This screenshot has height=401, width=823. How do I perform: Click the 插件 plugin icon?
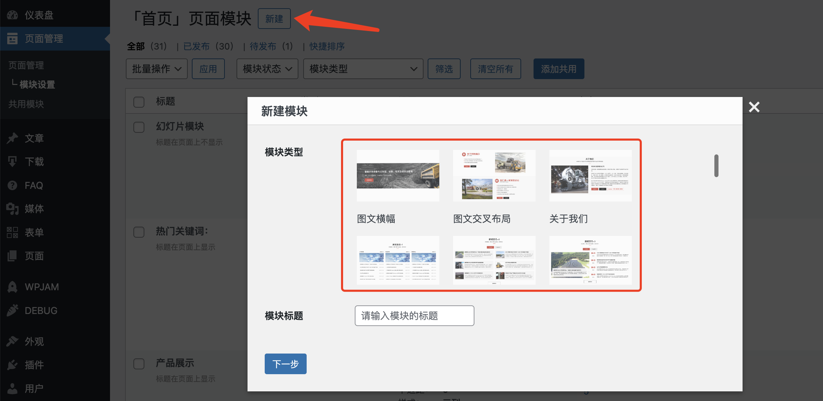[12, 365]
